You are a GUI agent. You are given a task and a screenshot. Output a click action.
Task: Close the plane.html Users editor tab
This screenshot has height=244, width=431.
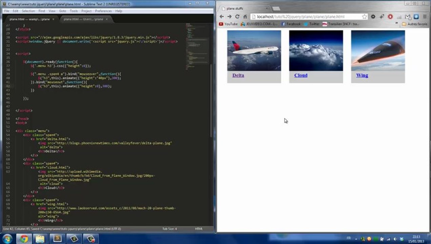coord(107,19)
